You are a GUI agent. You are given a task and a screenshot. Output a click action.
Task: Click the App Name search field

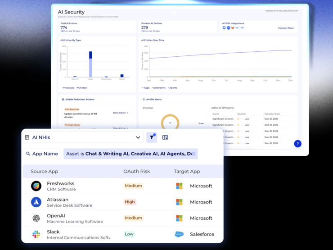[x=42, y=154]
